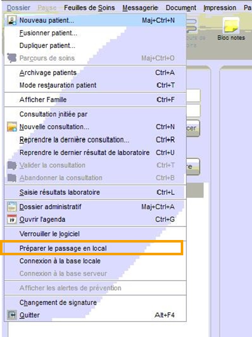Open the Impression menu

tap(220, 8)
